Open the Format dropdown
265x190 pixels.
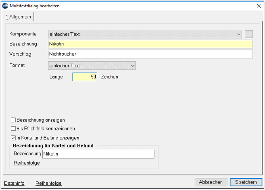[x=92, y=66]
